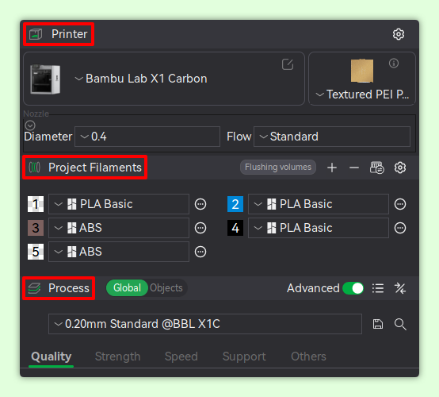Viewport: 439px width, 397px height.
Task: Toggle the Advanced mode switch
Action: coord(353,288)
